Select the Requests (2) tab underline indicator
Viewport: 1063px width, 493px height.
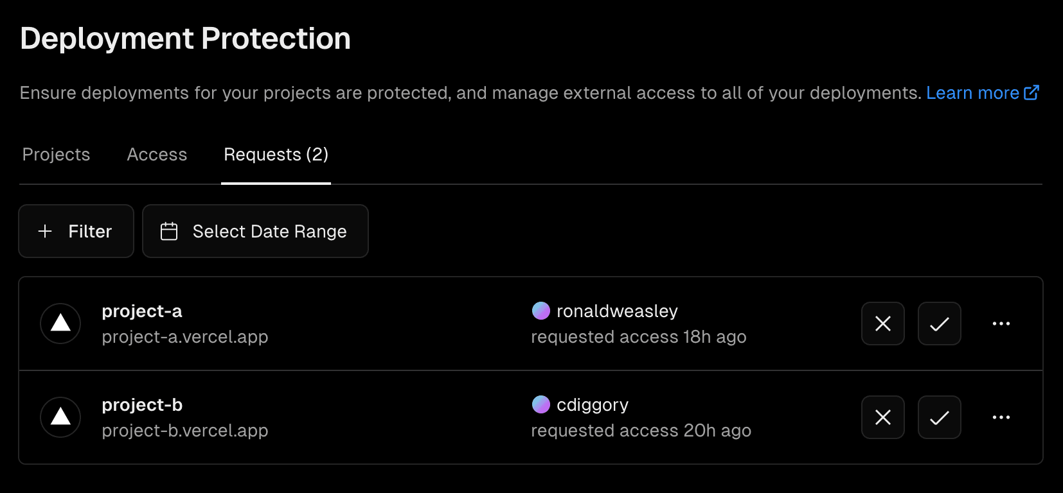coord(276,185)
